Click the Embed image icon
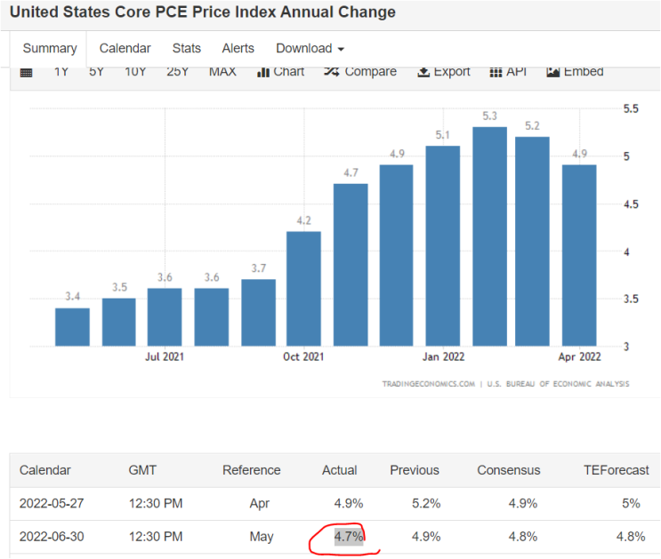 [552, 73]
